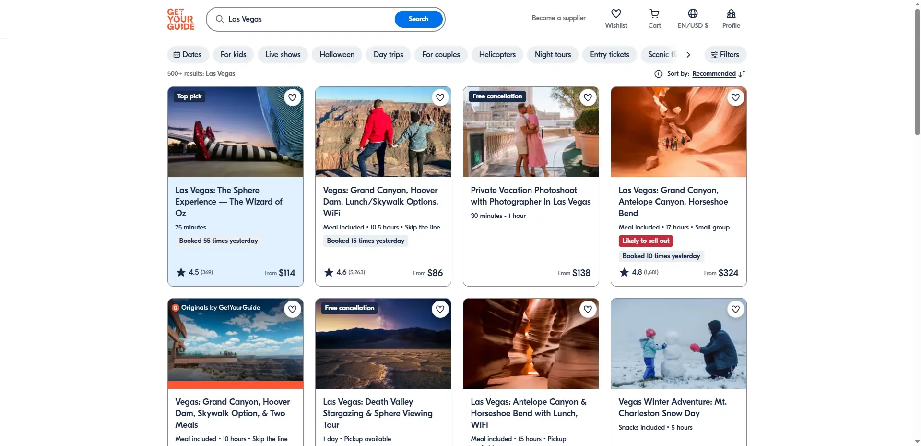Wishlist the Grand Canyon Antelope Canyon Horseshoe card
This screenshot has height=446, width=921.
[735, 97]
